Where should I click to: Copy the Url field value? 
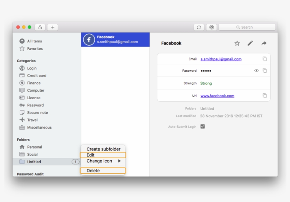[x=265, y=95]
